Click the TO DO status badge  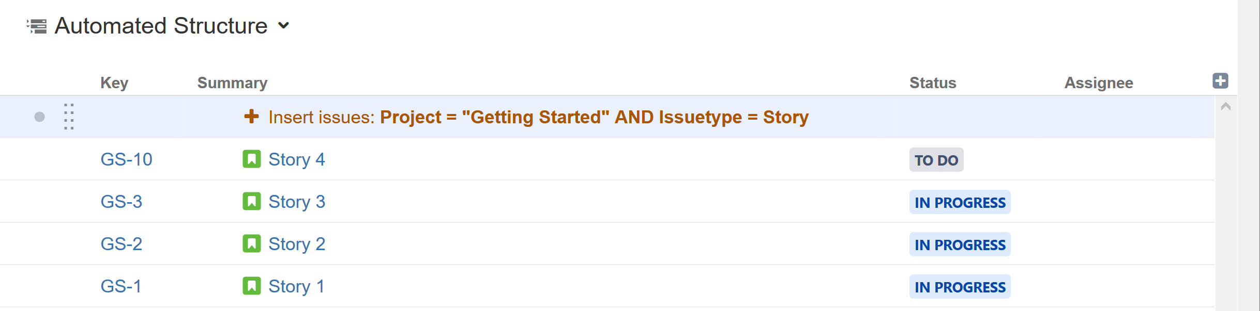(x=936, y=160)
